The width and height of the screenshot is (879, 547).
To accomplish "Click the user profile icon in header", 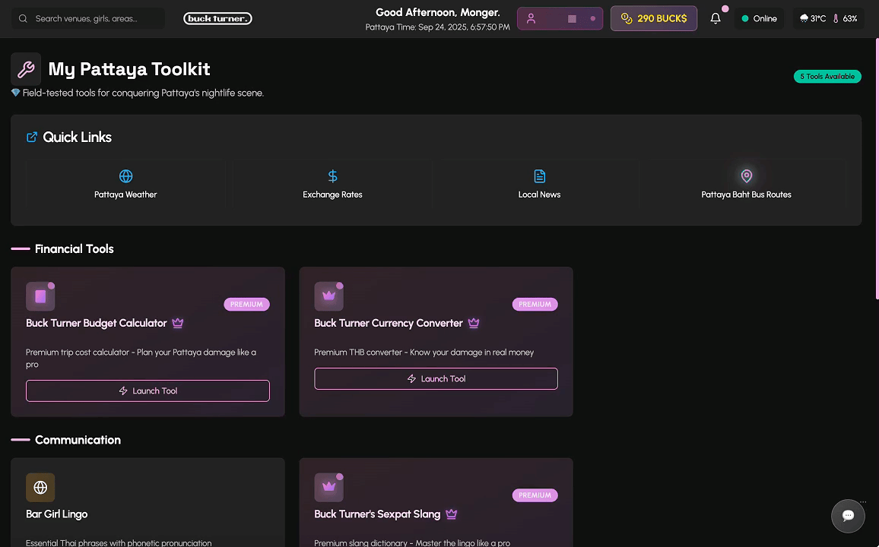I will [x=531, y=18].
